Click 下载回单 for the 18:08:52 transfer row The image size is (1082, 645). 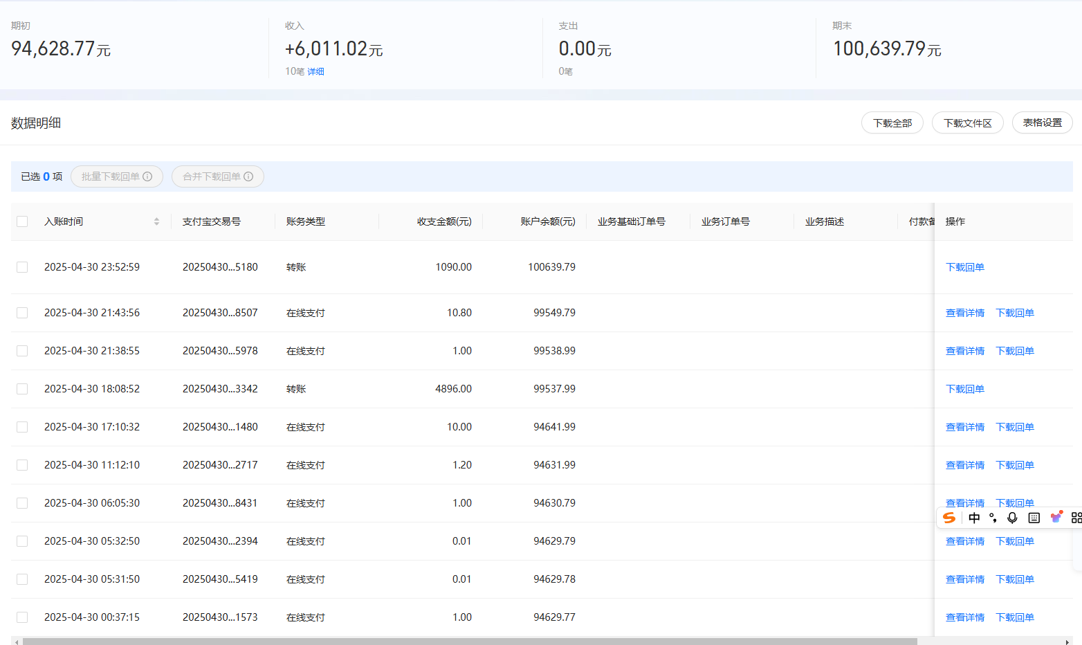click(x=964, y=389)
